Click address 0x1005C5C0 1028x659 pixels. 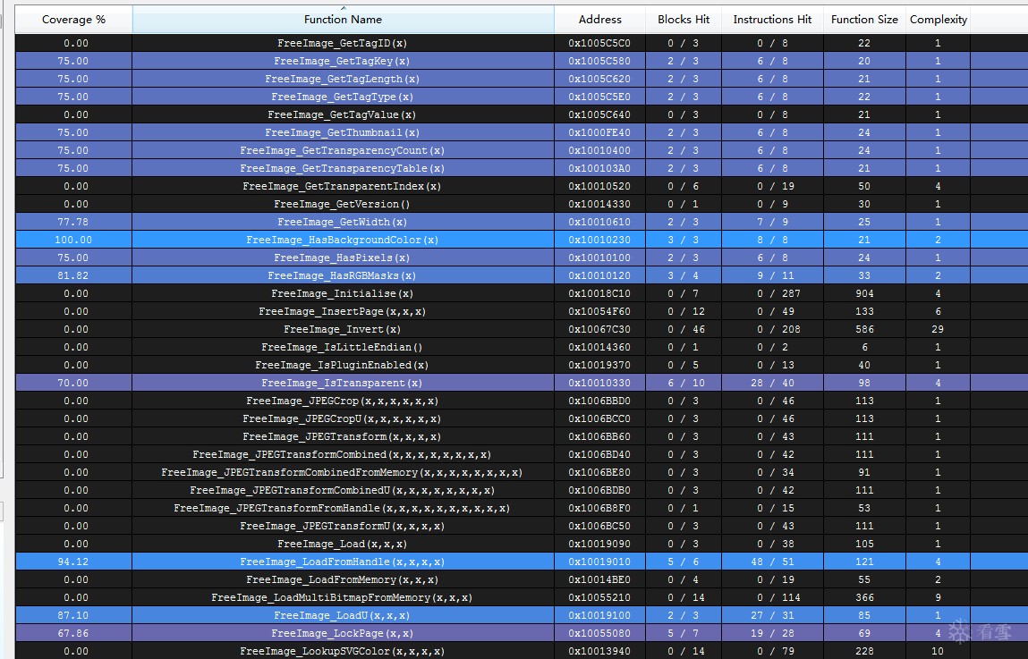599,43
